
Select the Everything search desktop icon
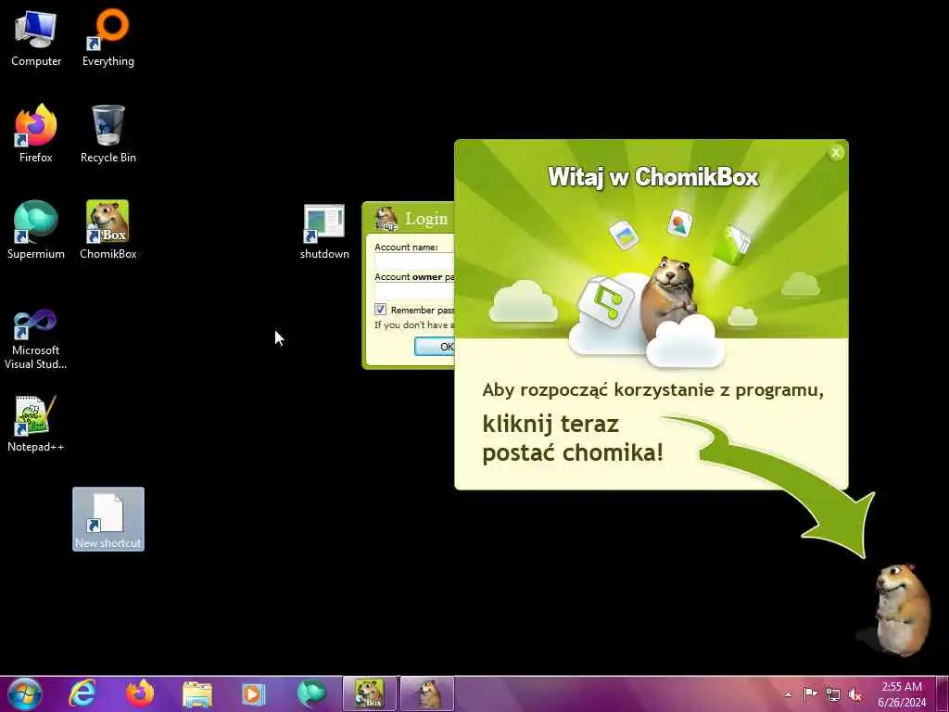click(108, 38)
